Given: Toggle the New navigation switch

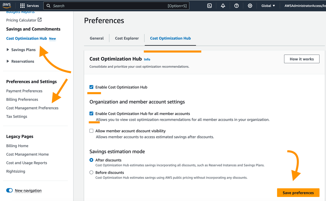Looking at the screenshot, I should pyautogui.click(x=9, y=190).
